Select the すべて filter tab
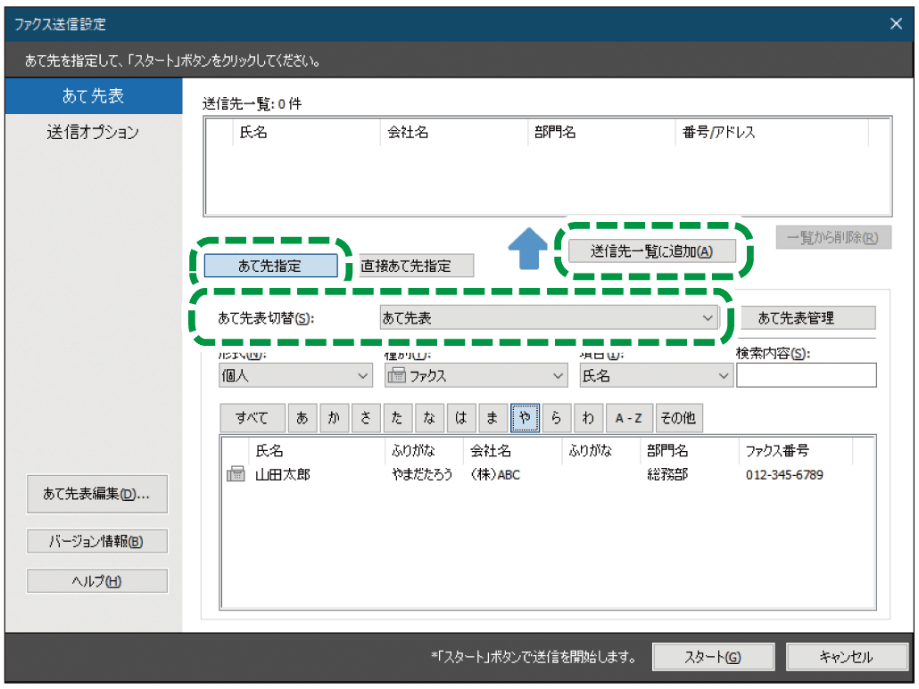Viewport: 919px width, 689px height. 253,417
